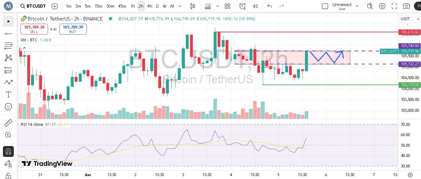The image size is (421, 179).
Task: Select the purple 105,132.27 price label
Action: pos(410,64)
